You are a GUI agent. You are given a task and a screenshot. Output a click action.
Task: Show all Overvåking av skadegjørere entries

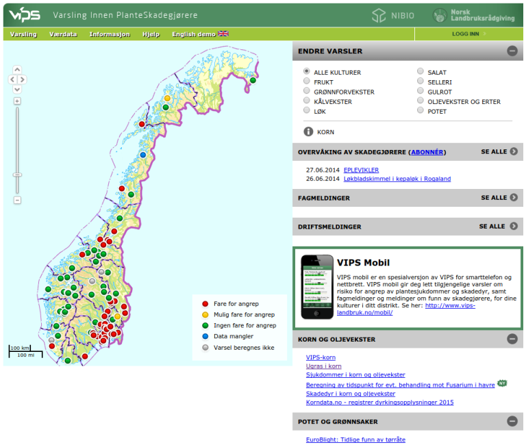point(499,151)
